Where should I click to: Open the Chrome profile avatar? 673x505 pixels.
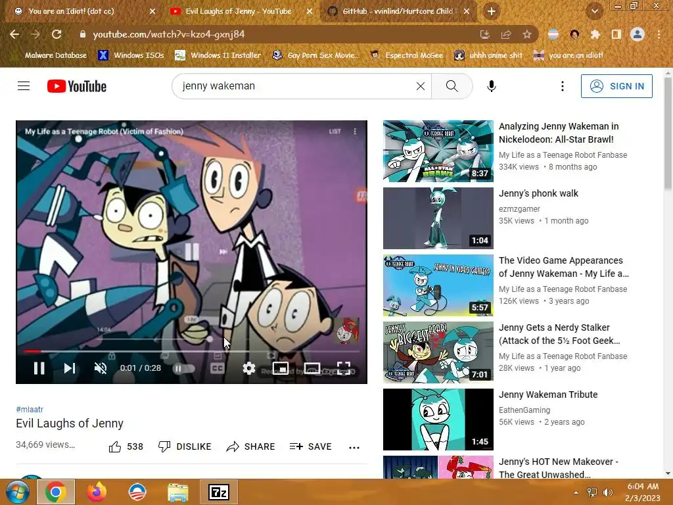coord(638,34)
